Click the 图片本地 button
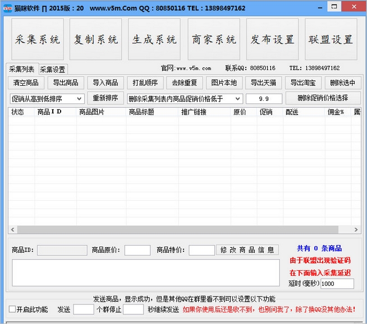367x324 pixels. 224,83
